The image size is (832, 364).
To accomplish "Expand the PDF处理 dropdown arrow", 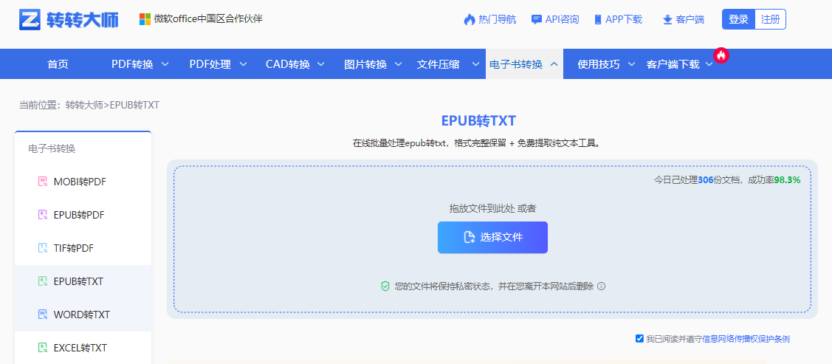I will click(x=243, y=64).
